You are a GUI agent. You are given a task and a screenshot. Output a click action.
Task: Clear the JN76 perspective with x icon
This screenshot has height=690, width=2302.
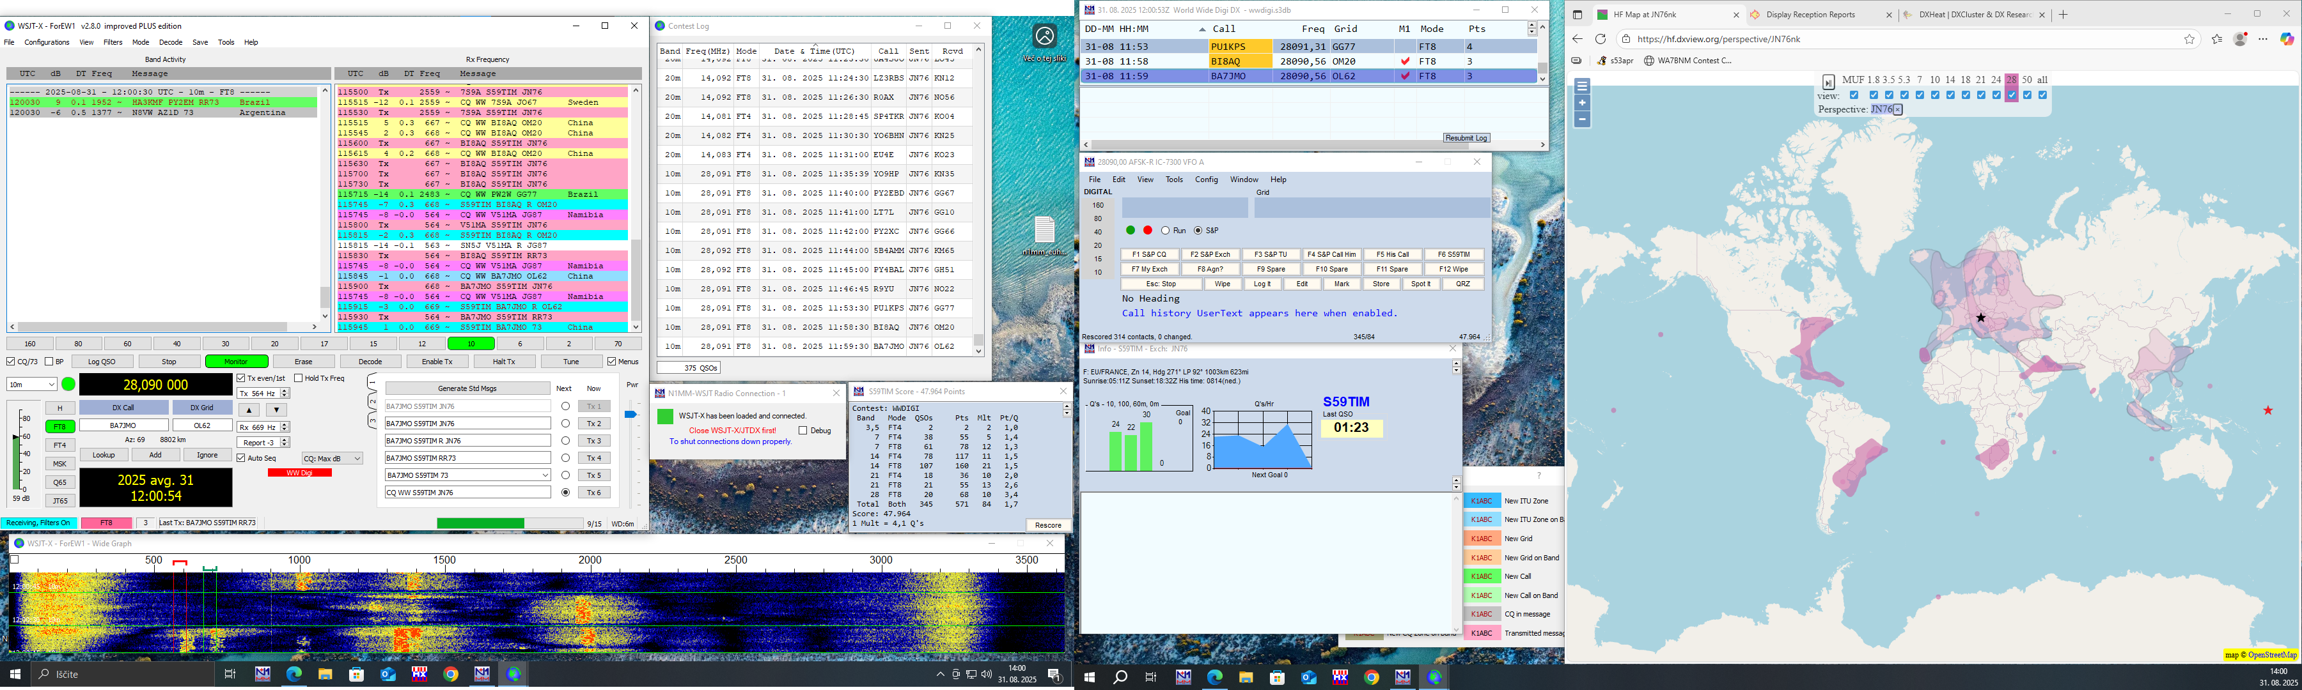coord(1897,110)
